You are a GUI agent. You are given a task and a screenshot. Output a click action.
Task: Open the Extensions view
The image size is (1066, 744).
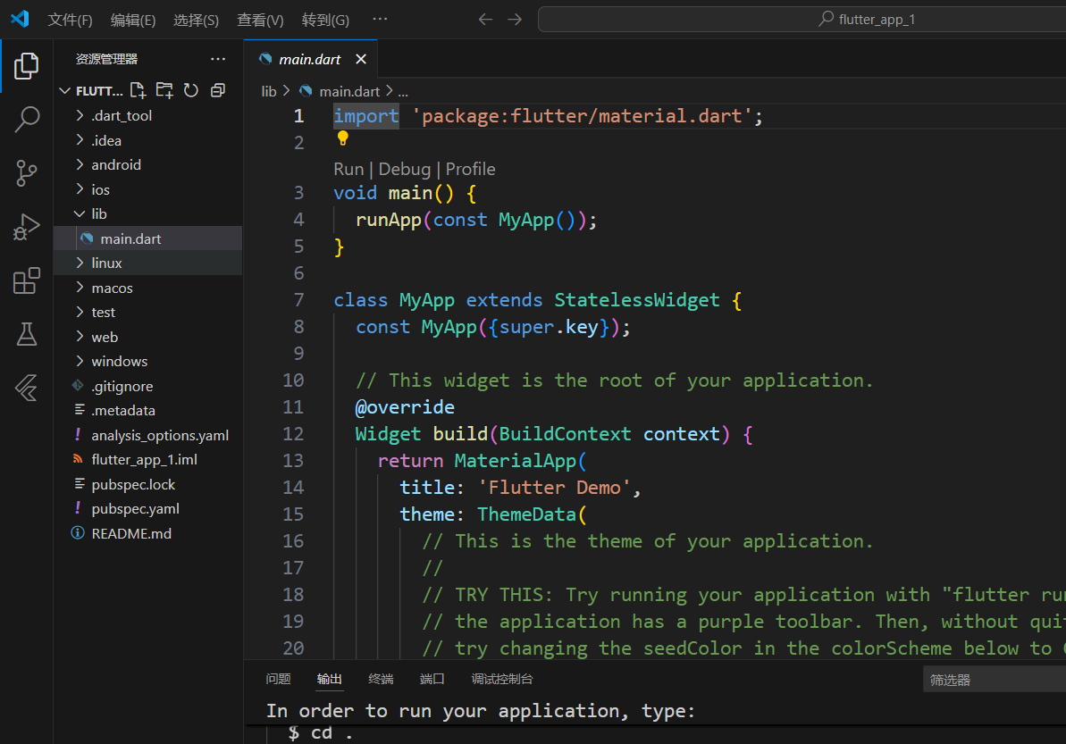coord(27,281)
